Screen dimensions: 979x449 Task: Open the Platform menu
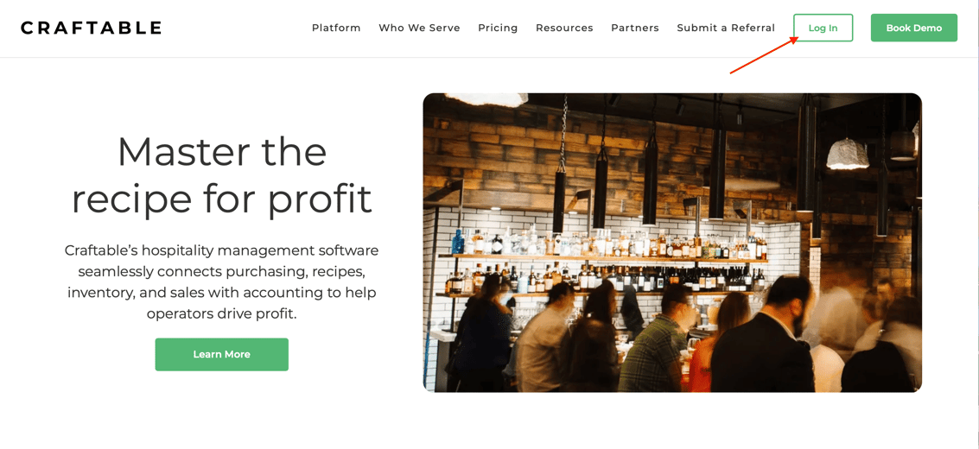pyautogui.click(x=336, y=28)
